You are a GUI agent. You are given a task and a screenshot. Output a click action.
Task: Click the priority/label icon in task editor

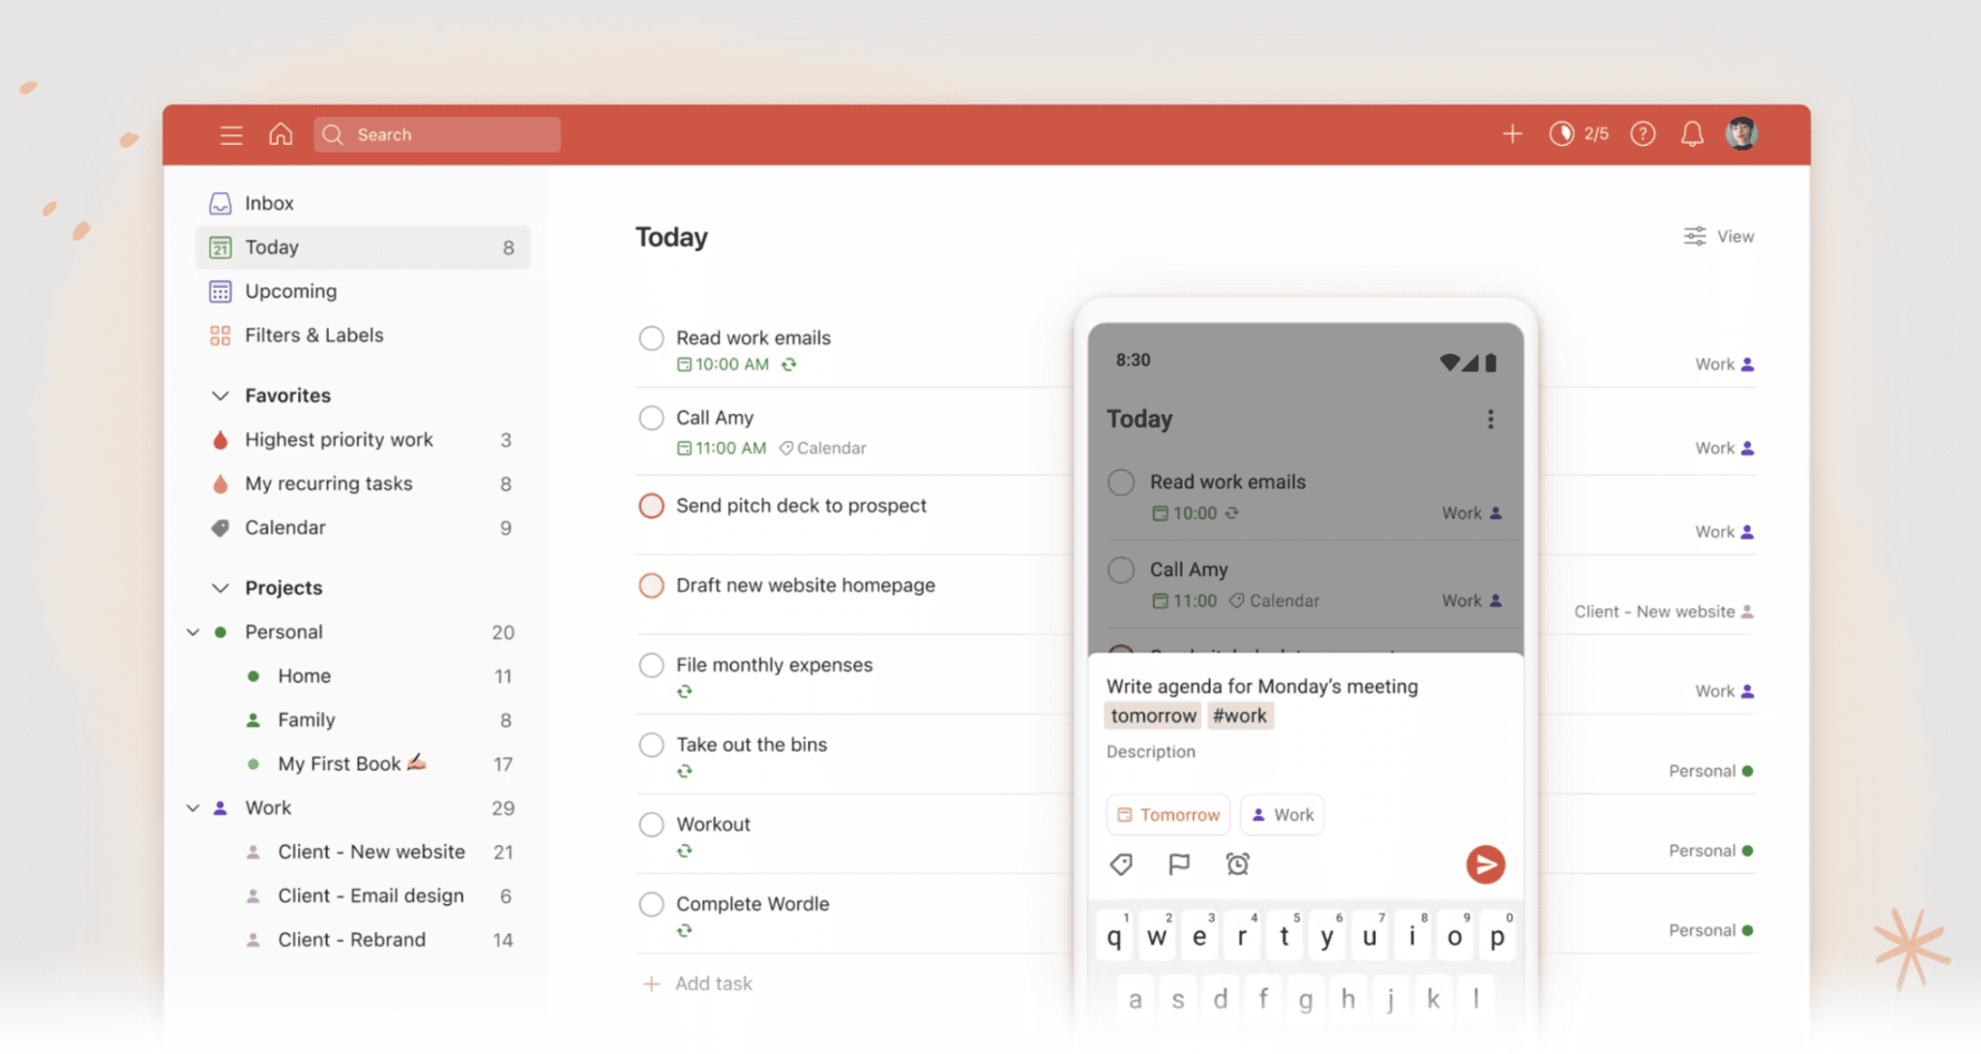click(1121, 864)
